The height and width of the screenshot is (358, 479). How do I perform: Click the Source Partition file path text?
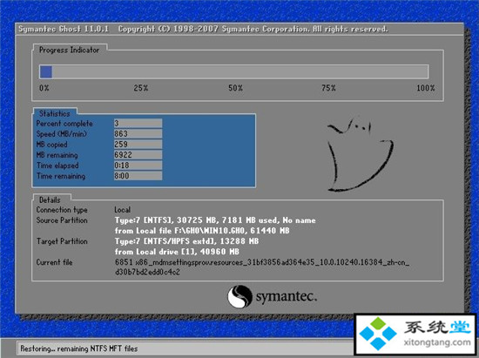click(x=202, y=231)
